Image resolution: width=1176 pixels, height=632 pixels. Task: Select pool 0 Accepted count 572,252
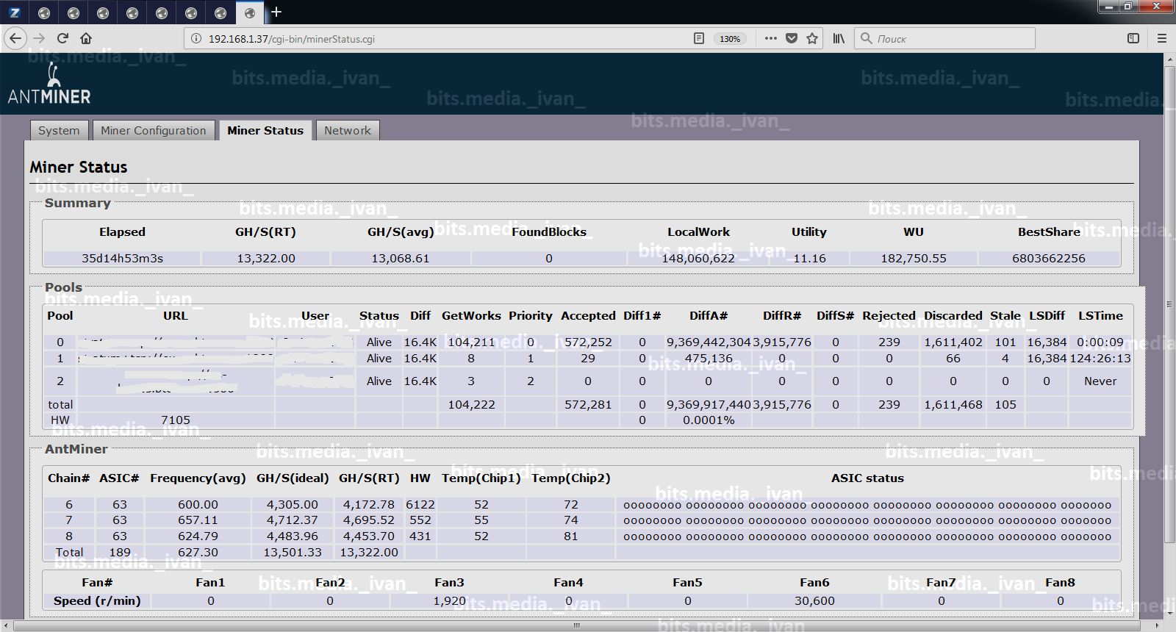(588, 342)
